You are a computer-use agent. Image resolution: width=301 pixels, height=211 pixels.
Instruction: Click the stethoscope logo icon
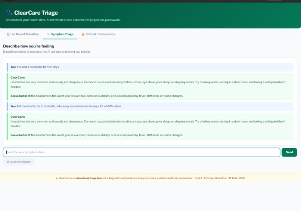[9, 13]
